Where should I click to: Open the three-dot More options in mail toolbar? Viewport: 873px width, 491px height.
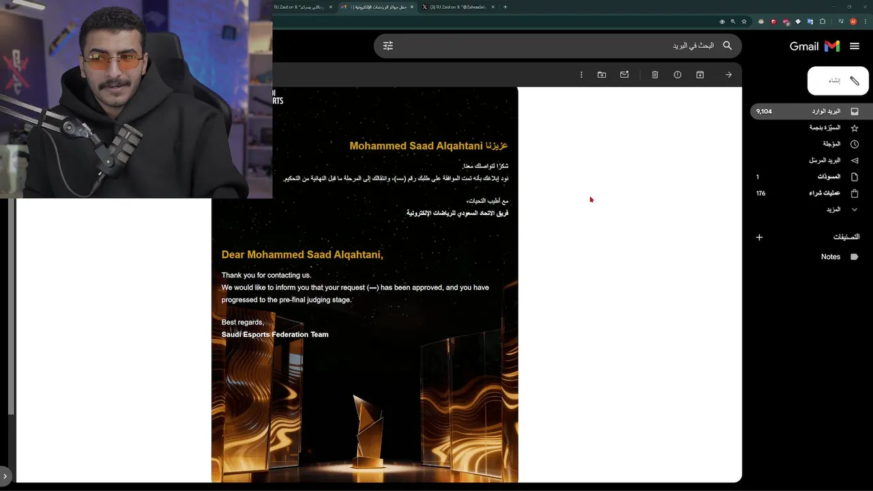[581, 74]
